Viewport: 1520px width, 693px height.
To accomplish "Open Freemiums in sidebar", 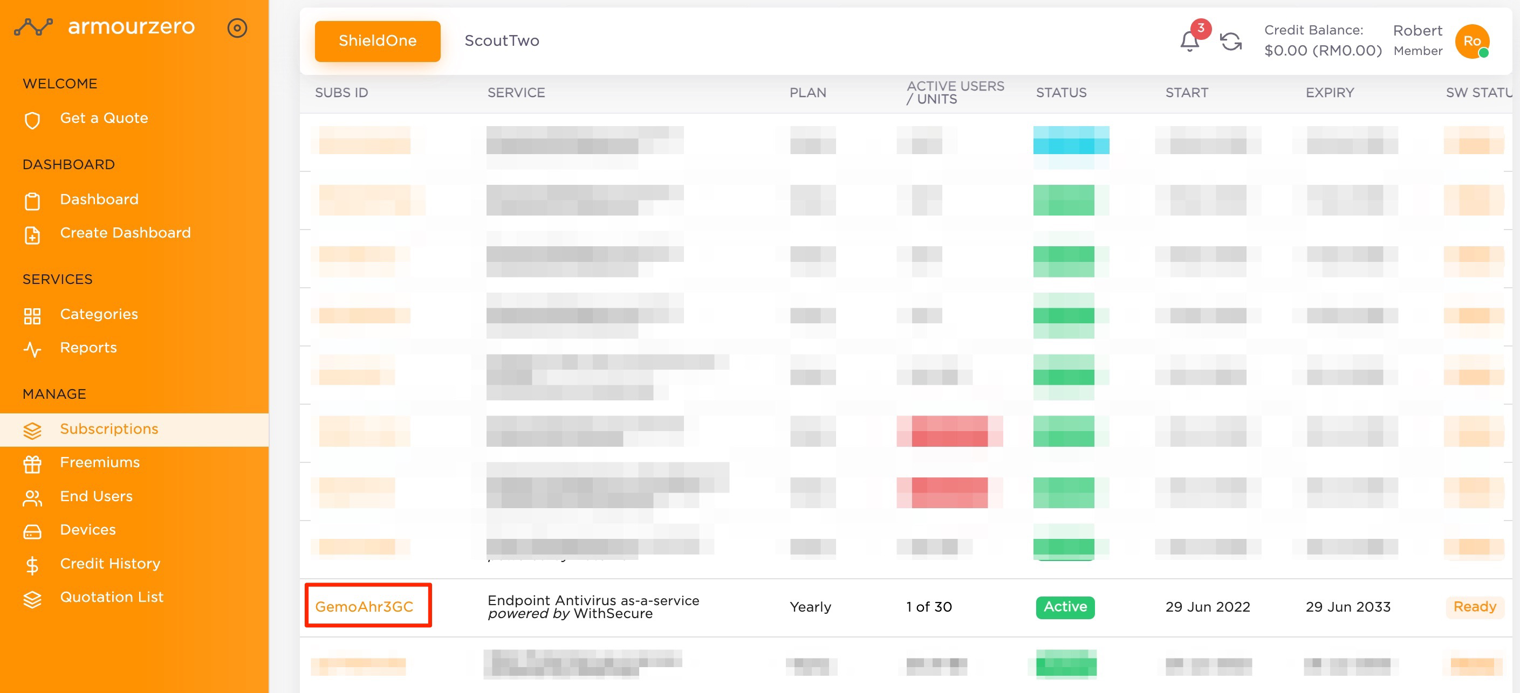I will pos(100,462).
